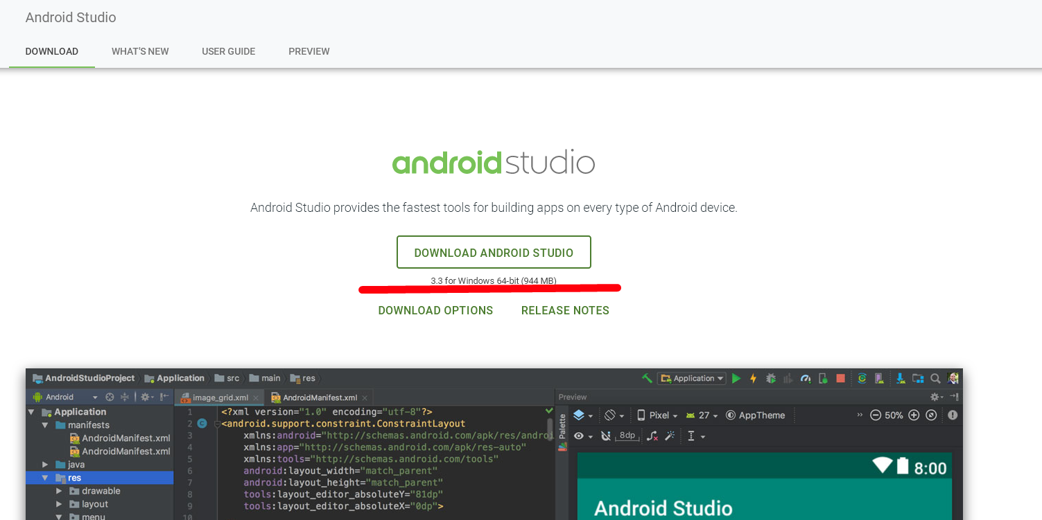Hide the Project panel with the arrow icon

pos(164,397)
